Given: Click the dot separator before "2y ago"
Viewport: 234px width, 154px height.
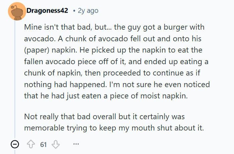Looking at the screenshot, I should tap(74, 11).
